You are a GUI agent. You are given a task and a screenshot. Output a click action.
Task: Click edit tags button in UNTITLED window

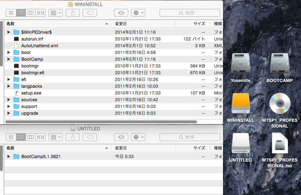[90, 137]
